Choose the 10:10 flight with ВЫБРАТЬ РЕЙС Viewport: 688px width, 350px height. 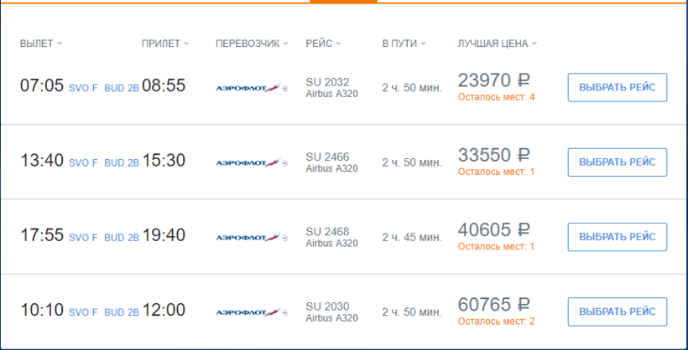click(618, 311)
